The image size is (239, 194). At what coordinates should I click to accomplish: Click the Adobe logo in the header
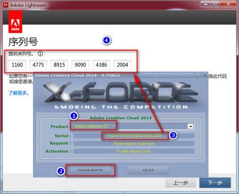pyautogui.click(x=15, y=22)
